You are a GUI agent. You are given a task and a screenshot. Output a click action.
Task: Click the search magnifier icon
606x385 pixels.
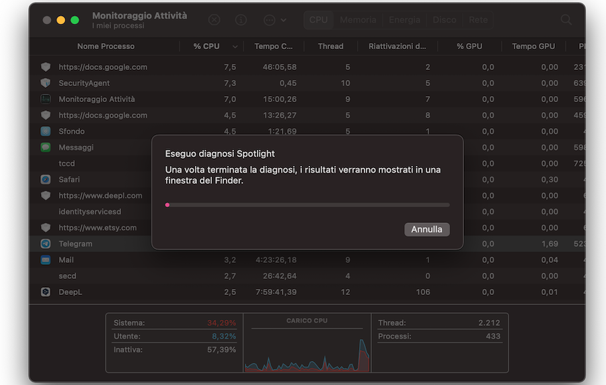566,19
